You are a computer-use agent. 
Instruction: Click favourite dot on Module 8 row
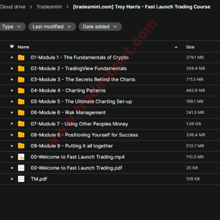12,135
